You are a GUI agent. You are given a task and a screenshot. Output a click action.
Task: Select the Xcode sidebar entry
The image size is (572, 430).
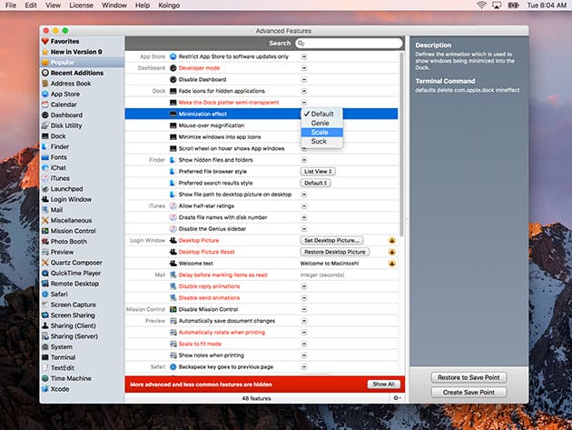60,388
